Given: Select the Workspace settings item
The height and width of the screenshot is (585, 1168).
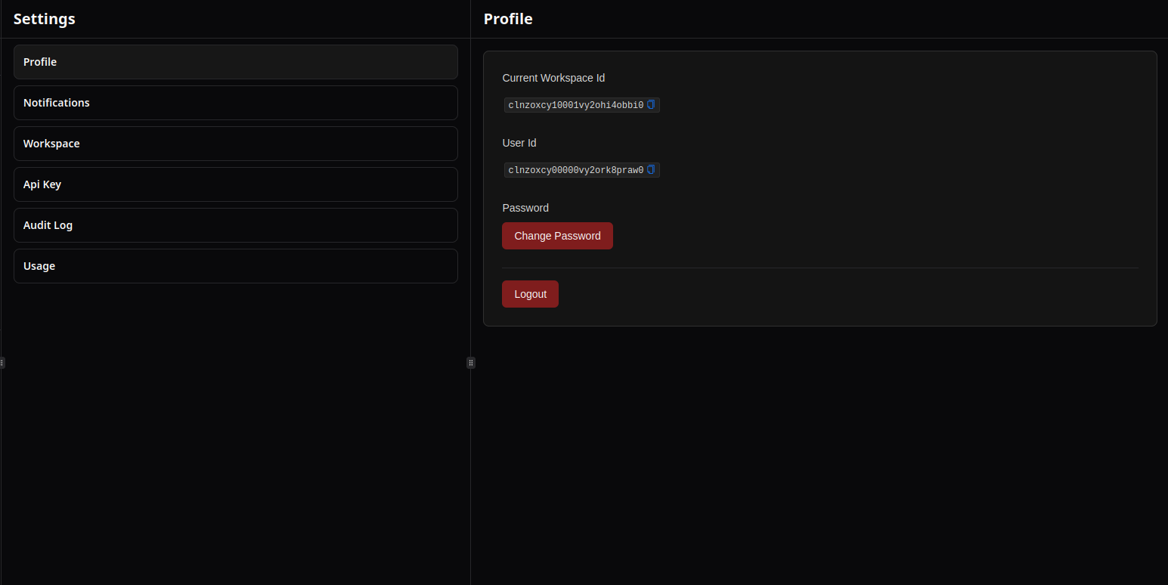Looking at the screenshot, I should tap(235, 144).
